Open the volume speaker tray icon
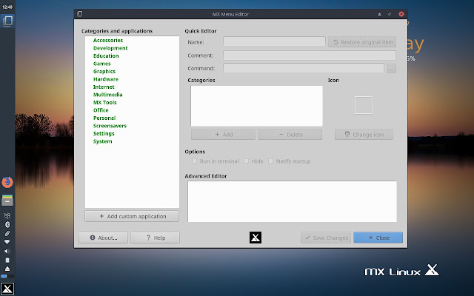 tap(7, 251)
